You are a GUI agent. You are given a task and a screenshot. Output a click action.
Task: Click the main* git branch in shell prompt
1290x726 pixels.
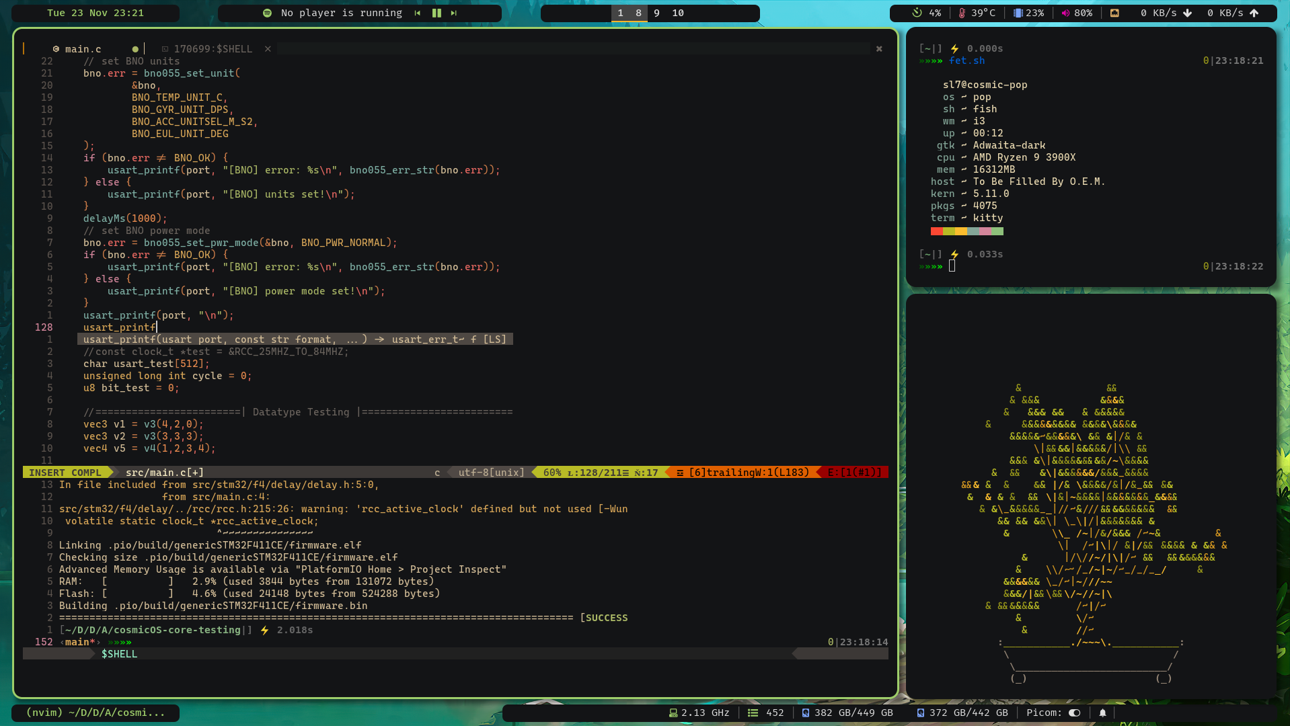click(x=80, y=642)
